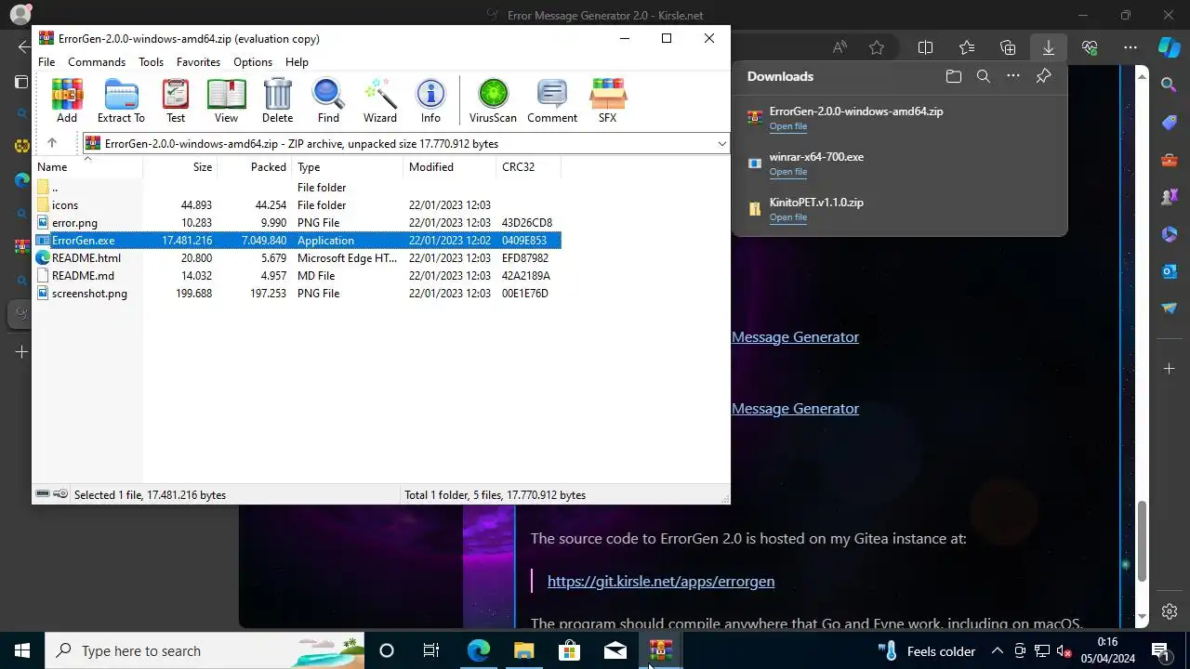
Task: Open the Comment tool
Action: [552, 100]
